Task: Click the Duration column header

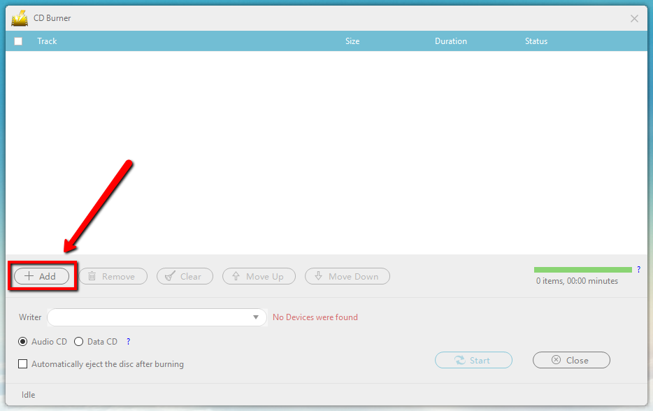Action: tap(450, 41)
